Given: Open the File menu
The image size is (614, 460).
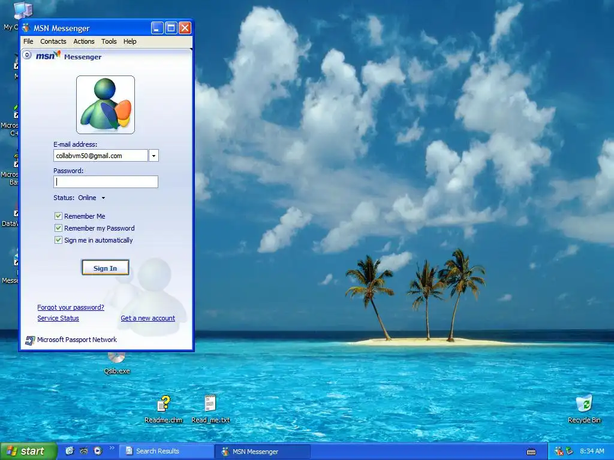Looking at the screenshot, I should pos(28,41).
